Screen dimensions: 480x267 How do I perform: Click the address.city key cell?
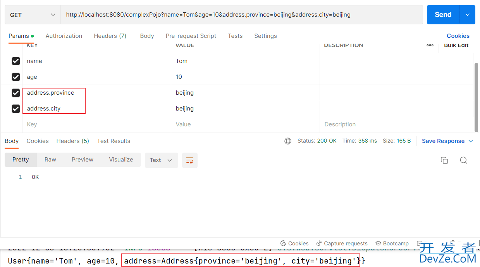pos(97,109)
